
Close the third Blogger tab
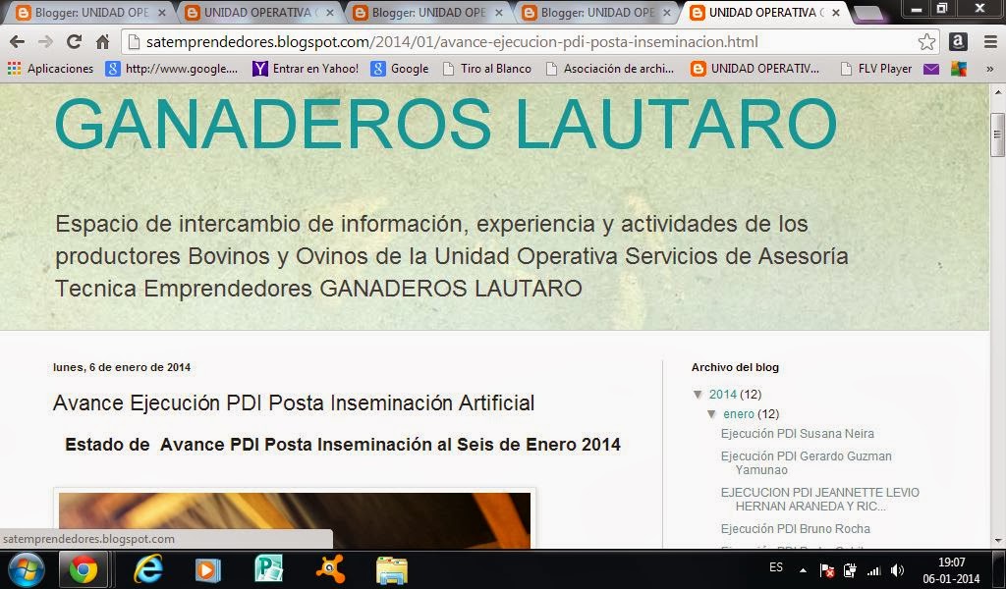point(498,12)
